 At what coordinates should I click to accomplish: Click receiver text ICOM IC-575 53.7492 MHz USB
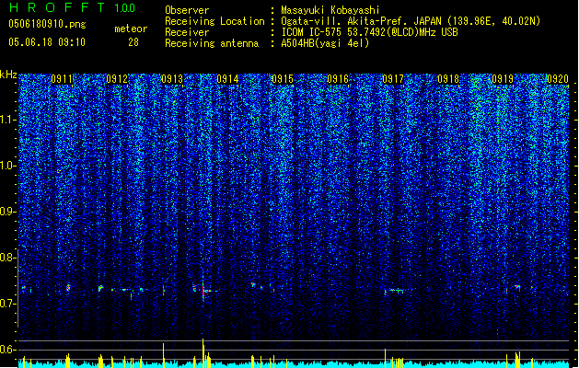coord(369,32)
